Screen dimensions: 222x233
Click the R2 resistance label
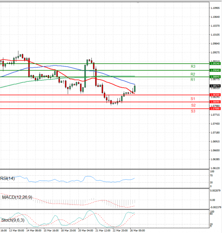click(x=193, y=74)
